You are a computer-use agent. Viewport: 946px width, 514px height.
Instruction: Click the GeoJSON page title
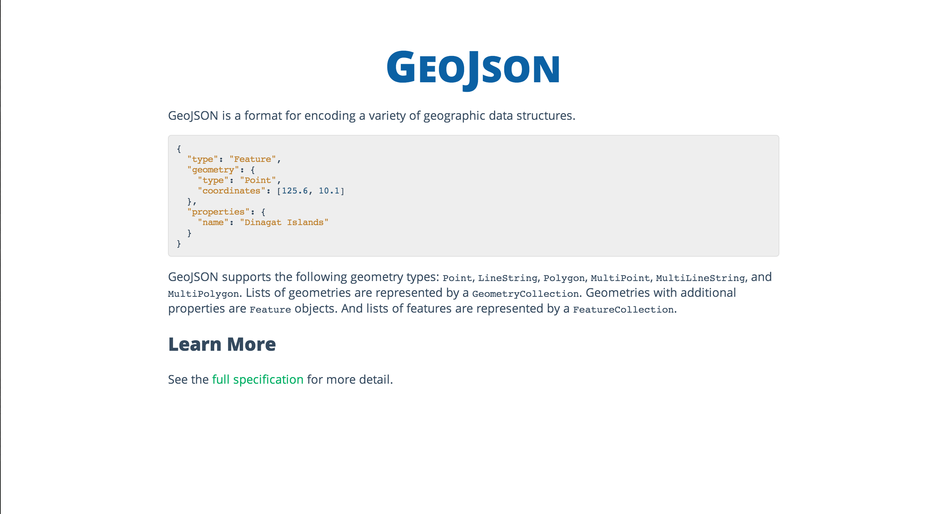pos(473,69)
